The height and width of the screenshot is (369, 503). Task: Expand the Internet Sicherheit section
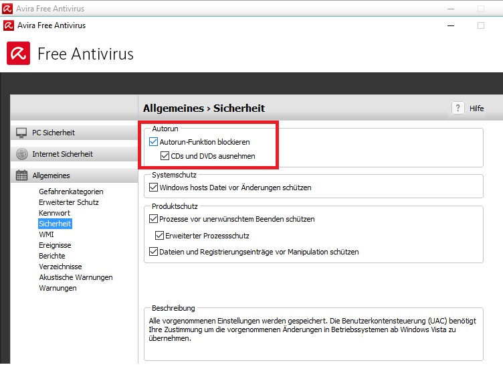tap(74, 154)
